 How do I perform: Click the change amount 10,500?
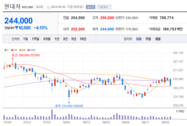tap(24, 28)
